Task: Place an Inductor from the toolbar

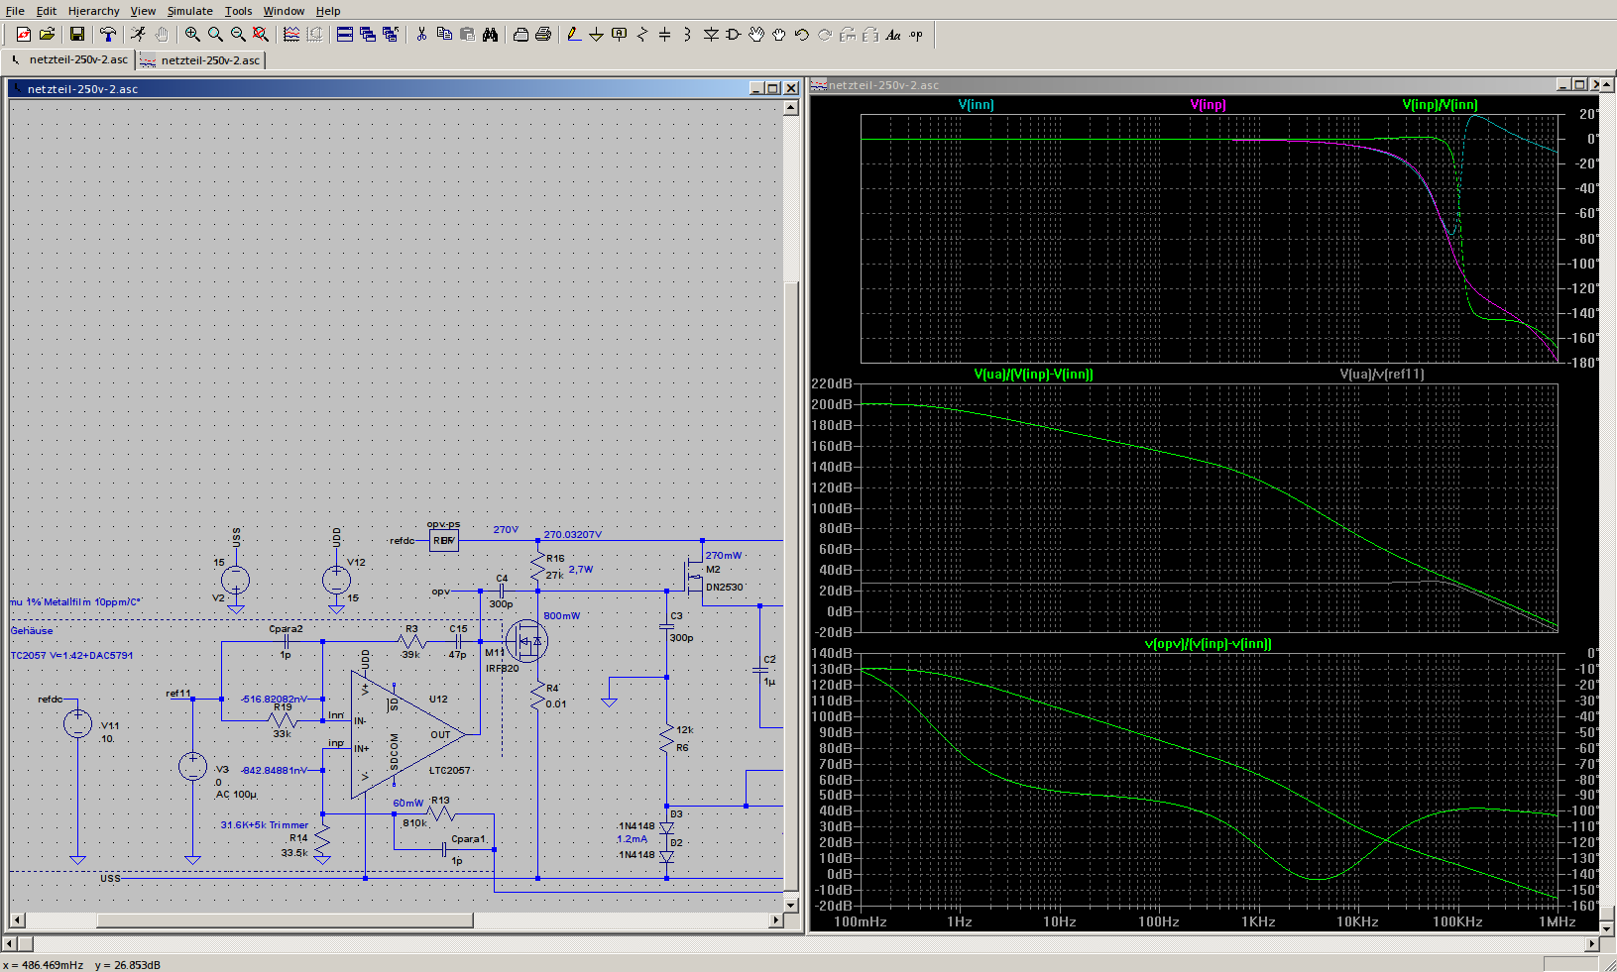Action: point(688,35)
